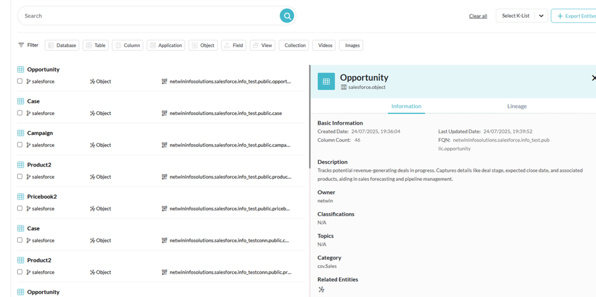Click the Related Entities icon
The height and width of the screenshot is (297, 596).
(321, 289)
